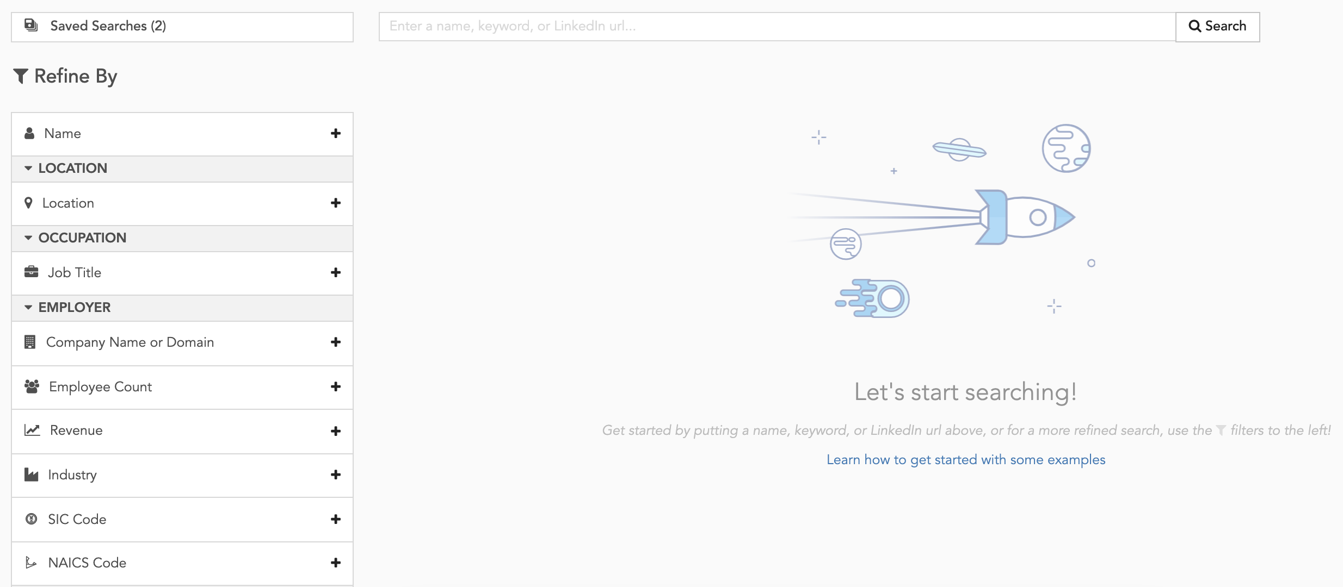Screen dimensions: 1343x587
Task: Select the Job Title filter label
Action: (75, 273)
